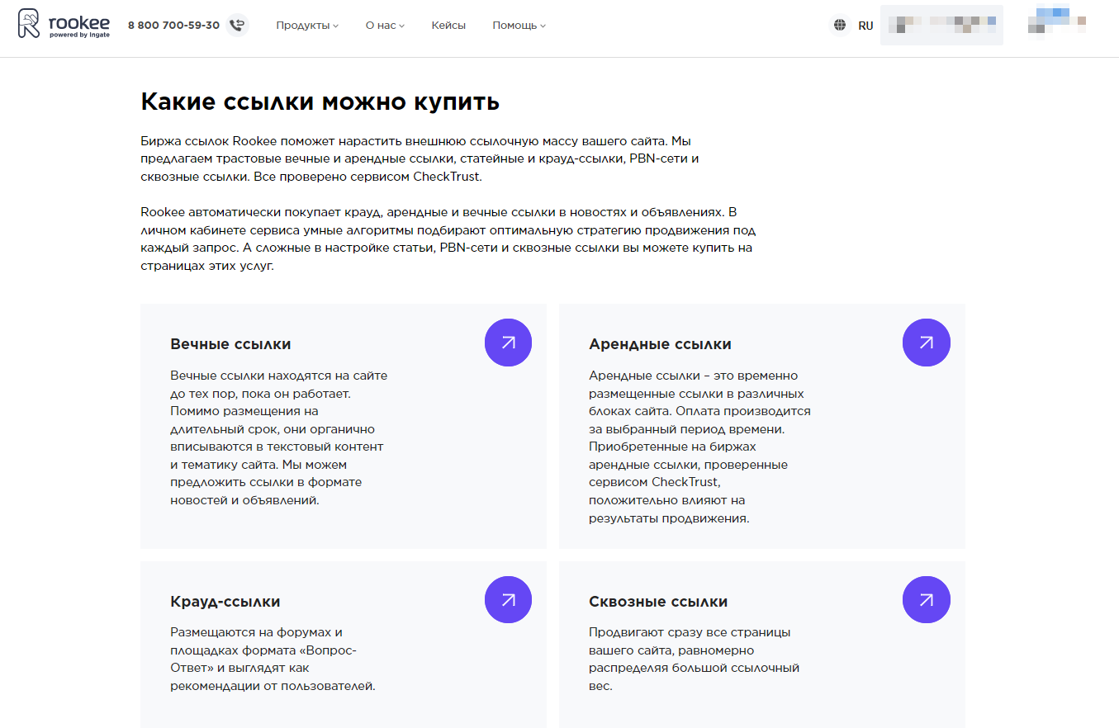Switch language via RU label

click(x=865, y=26)
